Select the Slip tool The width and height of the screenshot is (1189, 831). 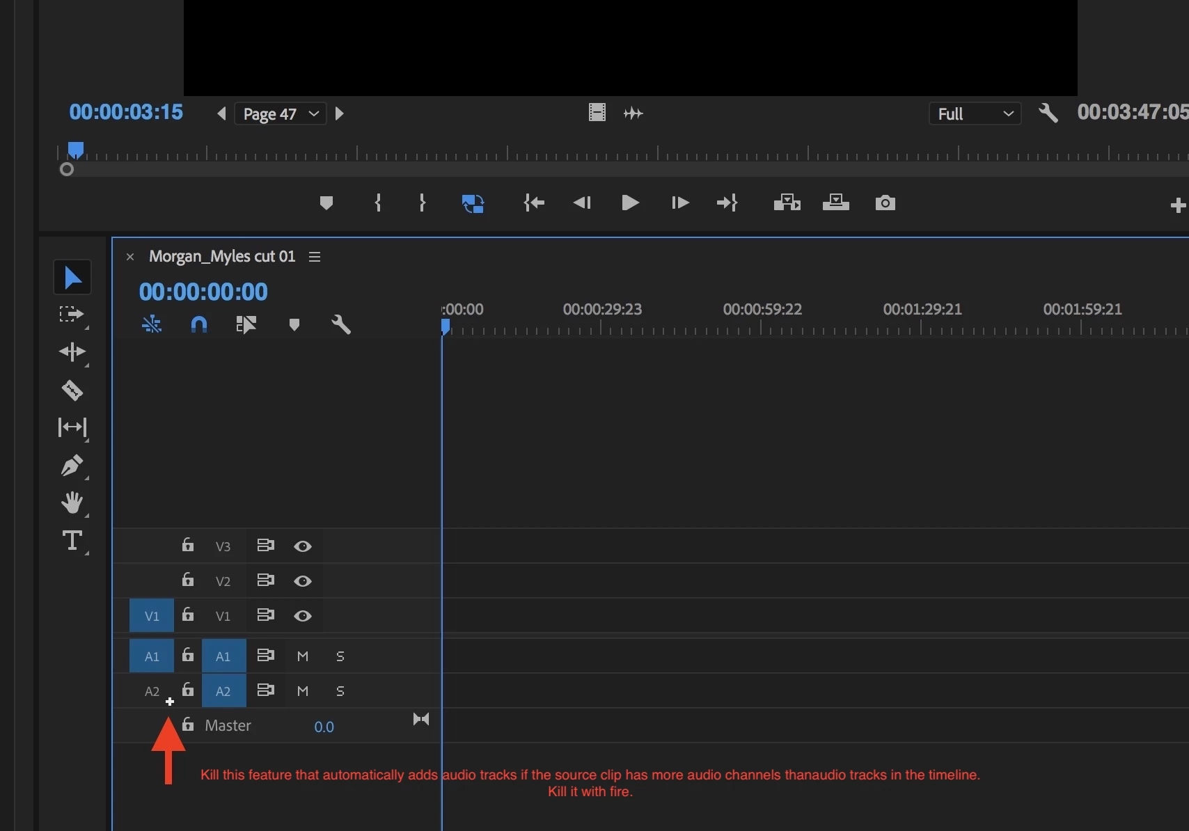[x=72, y=427]
